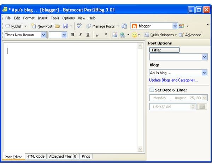This screenshot has height=164, width=212.
Task: Click the insert image icon
Action: click(115, 35)
